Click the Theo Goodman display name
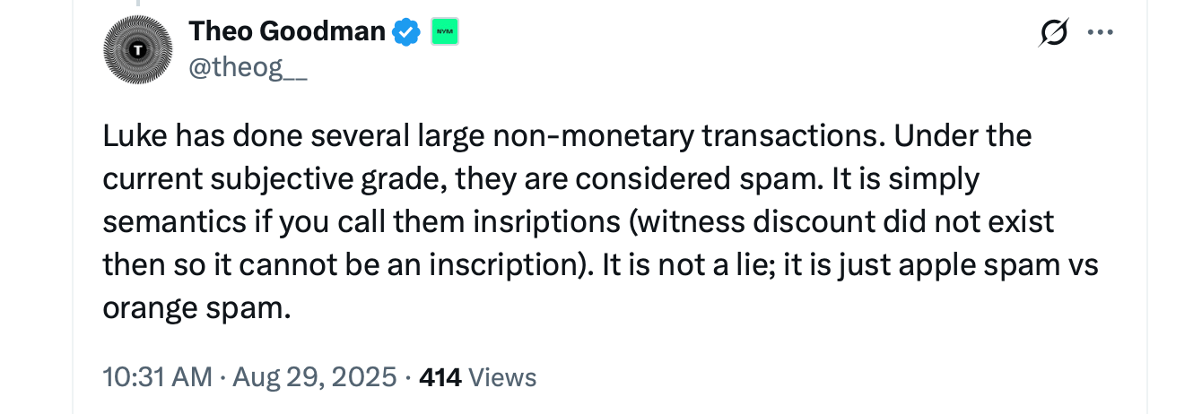1202x414 pixels. pyautogui.click(x=287, y=32)
